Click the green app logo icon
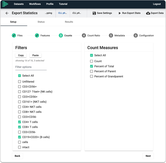 [x=5, y=4]
